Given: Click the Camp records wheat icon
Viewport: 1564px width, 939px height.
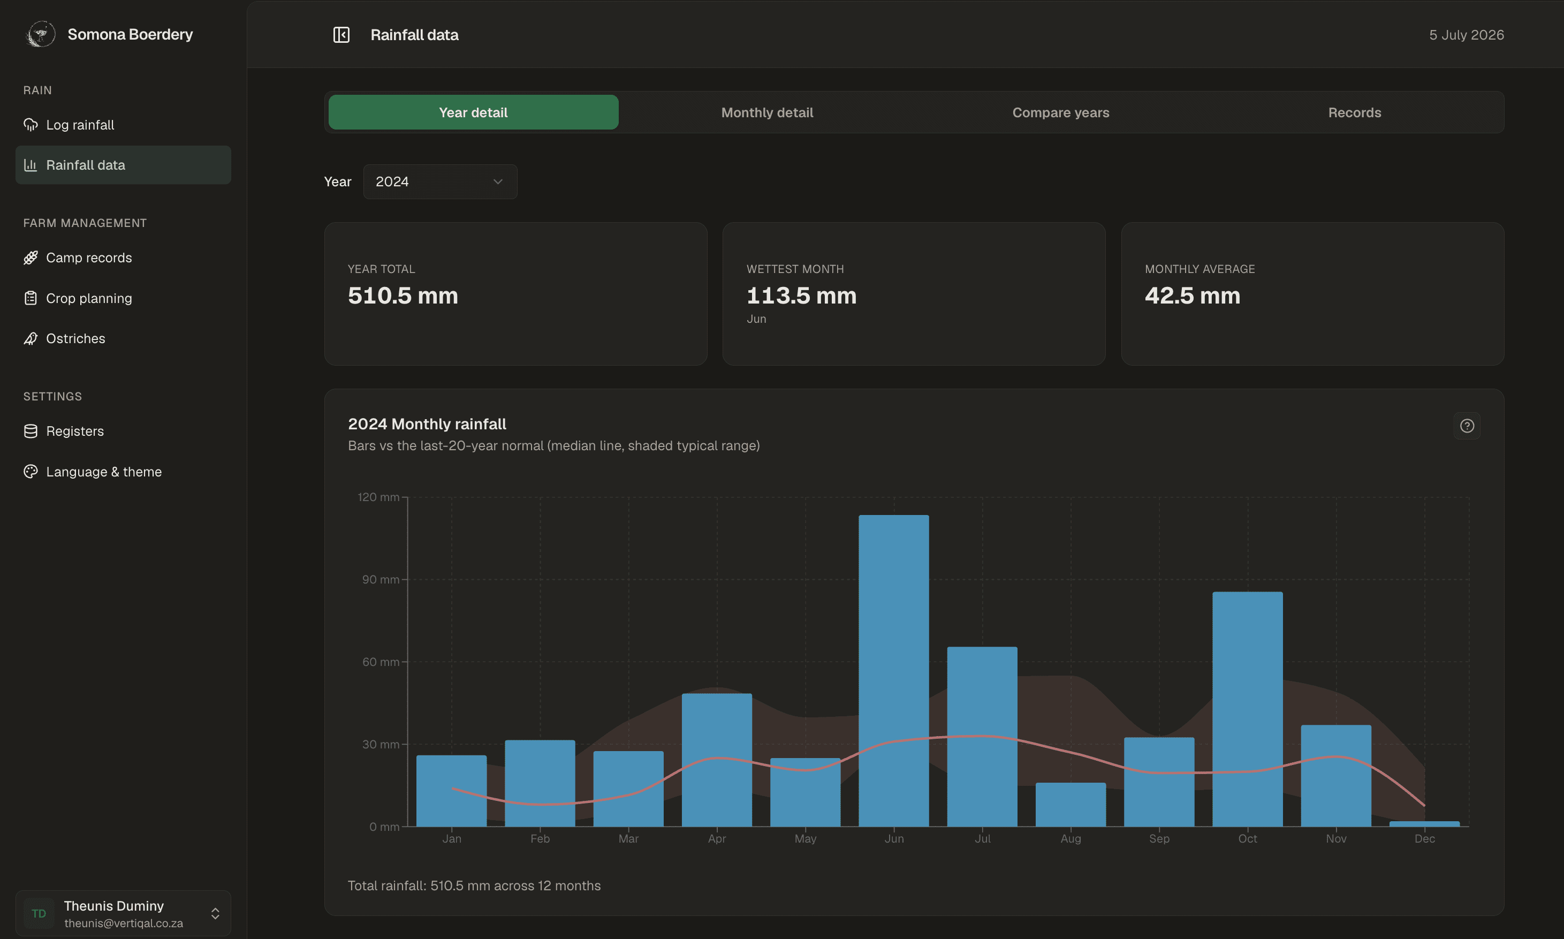Looking at the screenshot, I should (31, 258).
